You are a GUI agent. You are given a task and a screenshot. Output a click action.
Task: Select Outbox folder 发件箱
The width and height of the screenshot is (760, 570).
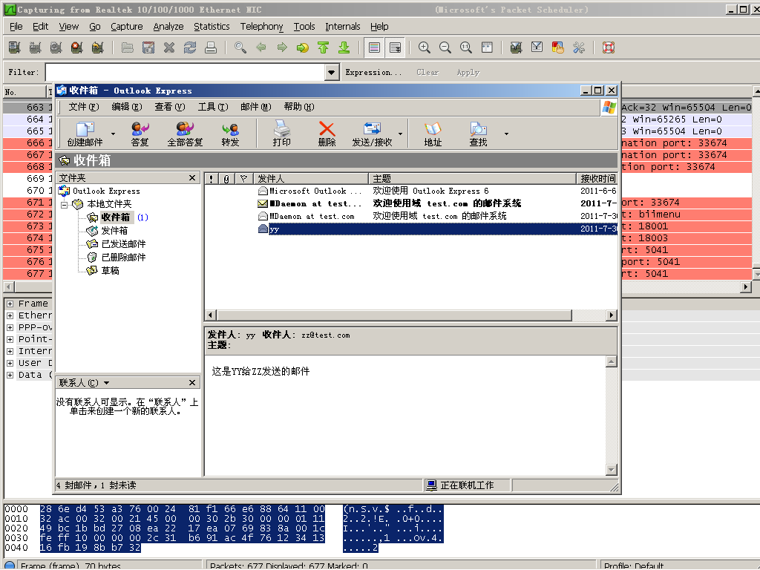click(114, 231)
